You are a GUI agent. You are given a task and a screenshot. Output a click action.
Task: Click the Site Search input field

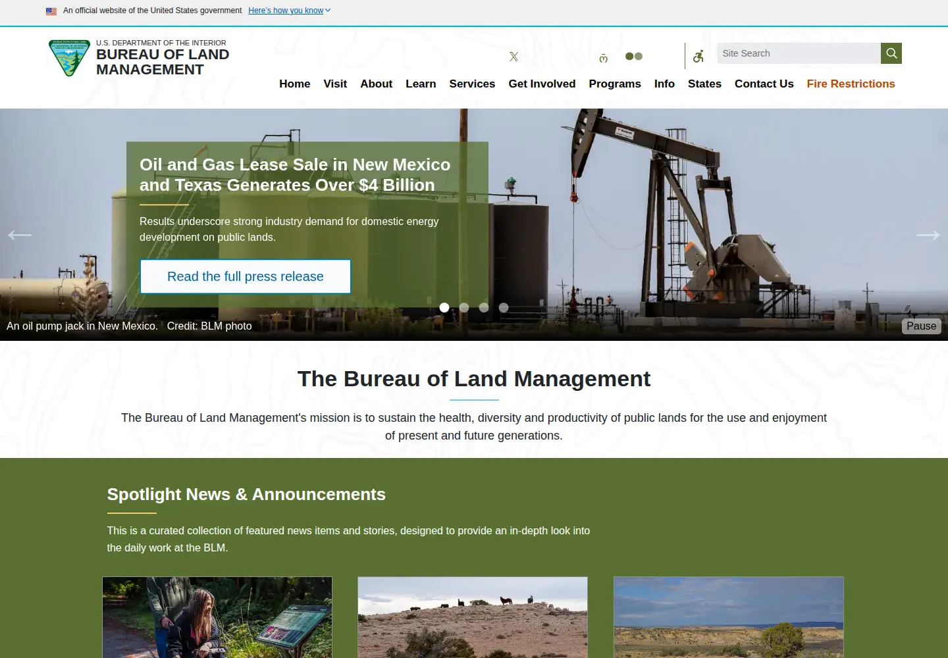(x=799, y=53)
